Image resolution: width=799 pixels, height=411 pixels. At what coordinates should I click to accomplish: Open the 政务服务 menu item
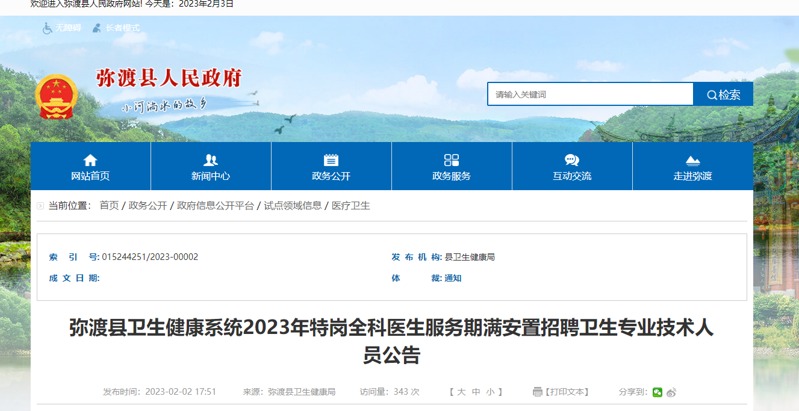(452, 176)
